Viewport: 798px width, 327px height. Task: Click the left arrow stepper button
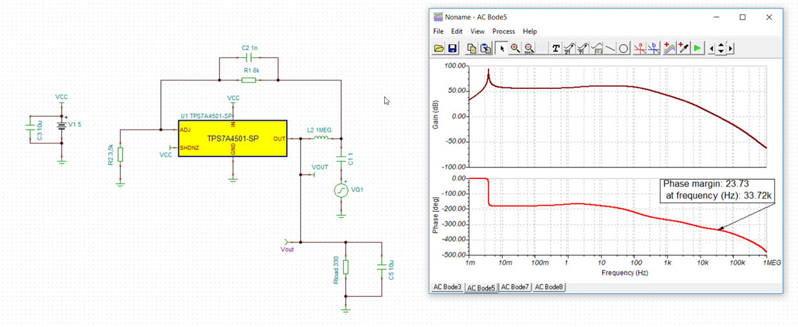coord(712,48)
